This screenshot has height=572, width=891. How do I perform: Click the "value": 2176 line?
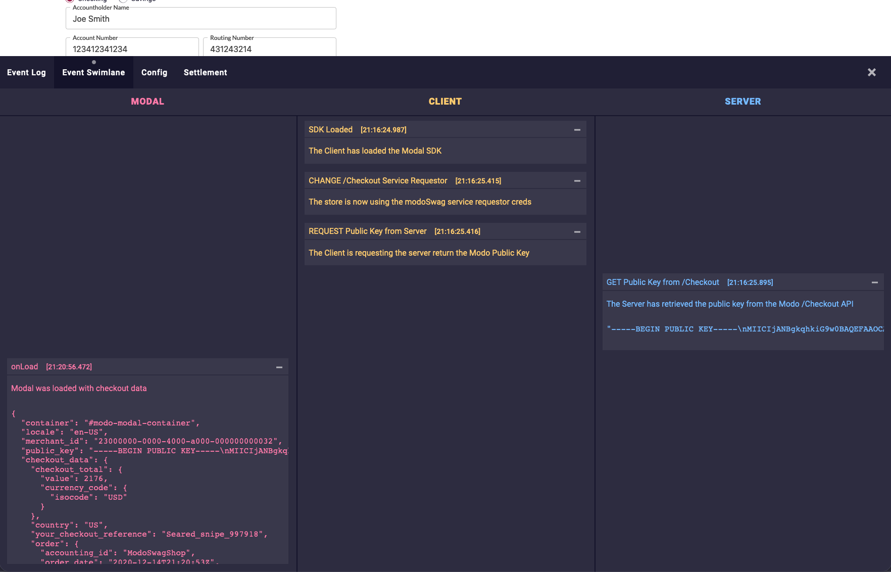74,479
